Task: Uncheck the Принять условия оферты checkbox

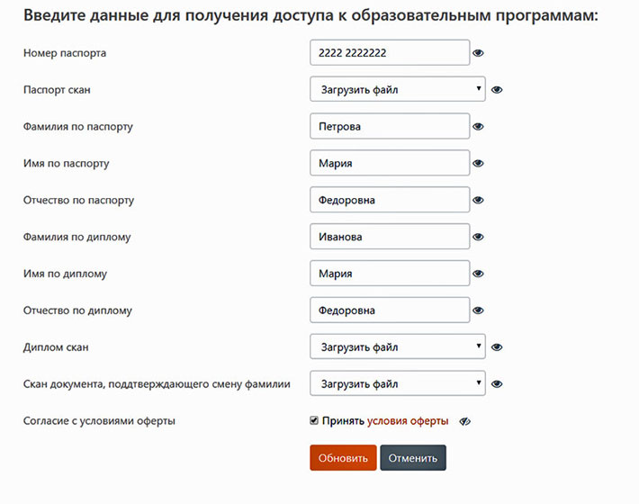Action: tap(314, 420)
